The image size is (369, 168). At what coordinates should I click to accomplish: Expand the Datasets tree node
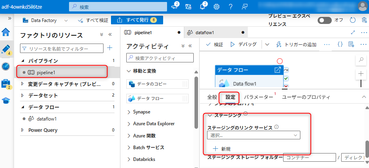click(x=23, y=95)
